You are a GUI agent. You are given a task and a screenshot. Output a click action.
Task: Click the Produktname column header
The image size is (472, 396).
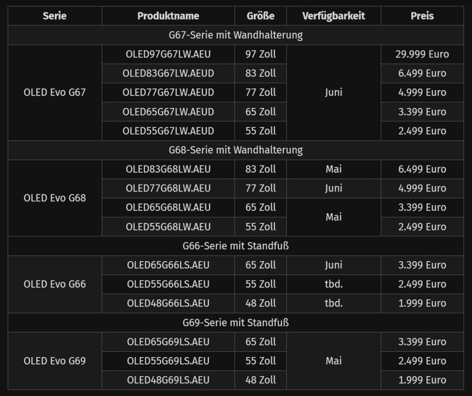pos(168,16)
